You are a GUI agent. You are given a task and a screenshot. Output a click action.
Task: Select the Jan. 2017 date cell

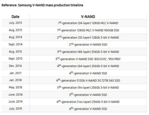[15, 73]
